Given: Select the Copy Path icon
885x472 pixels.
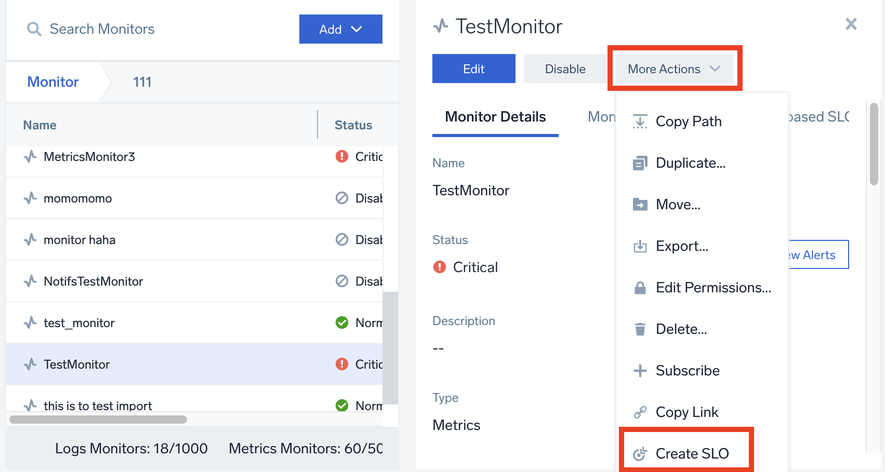Looking at the screenshot, I should coord(640,121).
